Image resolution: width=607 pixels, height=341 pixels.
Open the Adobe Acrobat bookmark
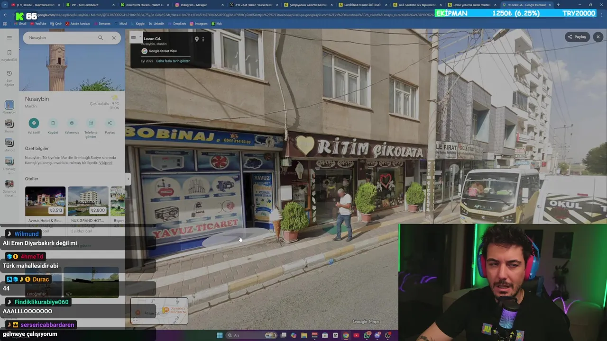(78, 24)
